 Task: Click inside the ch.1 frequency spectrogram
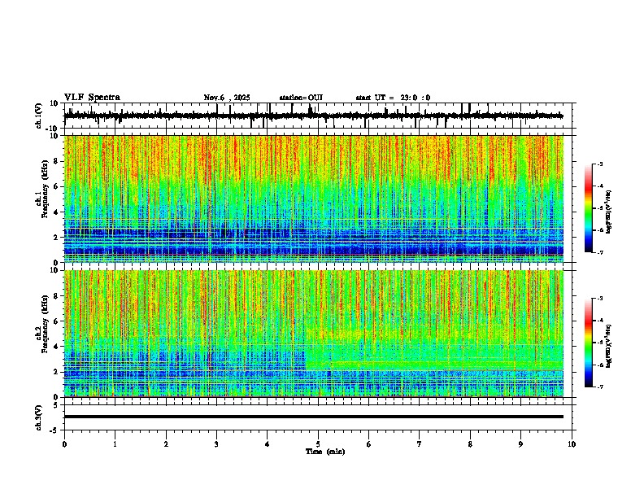click(313, 199)
